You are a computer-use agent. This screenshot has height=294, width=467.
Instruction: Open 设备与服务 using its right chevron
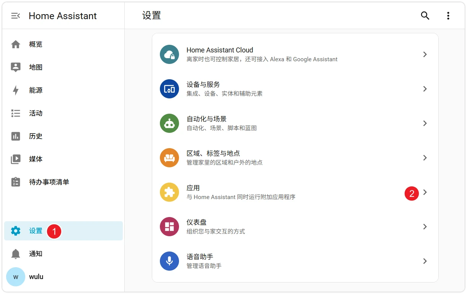pyautogui.click(x=425, y=89)
